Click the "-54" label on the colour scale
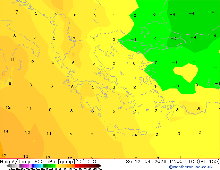Viewport: 220px width, 170px height. [x=11, y=169]
